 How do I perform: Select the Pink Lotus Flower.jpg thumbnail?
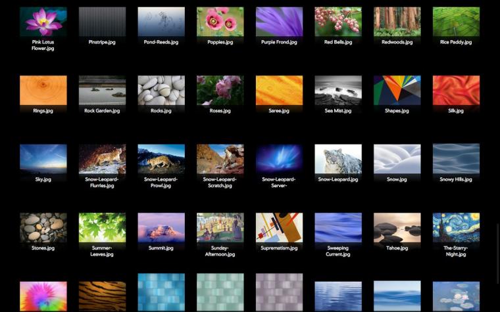pyautogui.click(x=43, y=22)
